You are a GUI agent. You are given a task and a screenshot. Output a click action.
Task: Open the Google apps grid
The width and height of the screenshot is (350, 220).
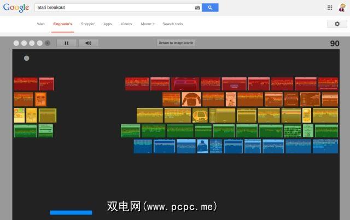(x=330, y=8)
